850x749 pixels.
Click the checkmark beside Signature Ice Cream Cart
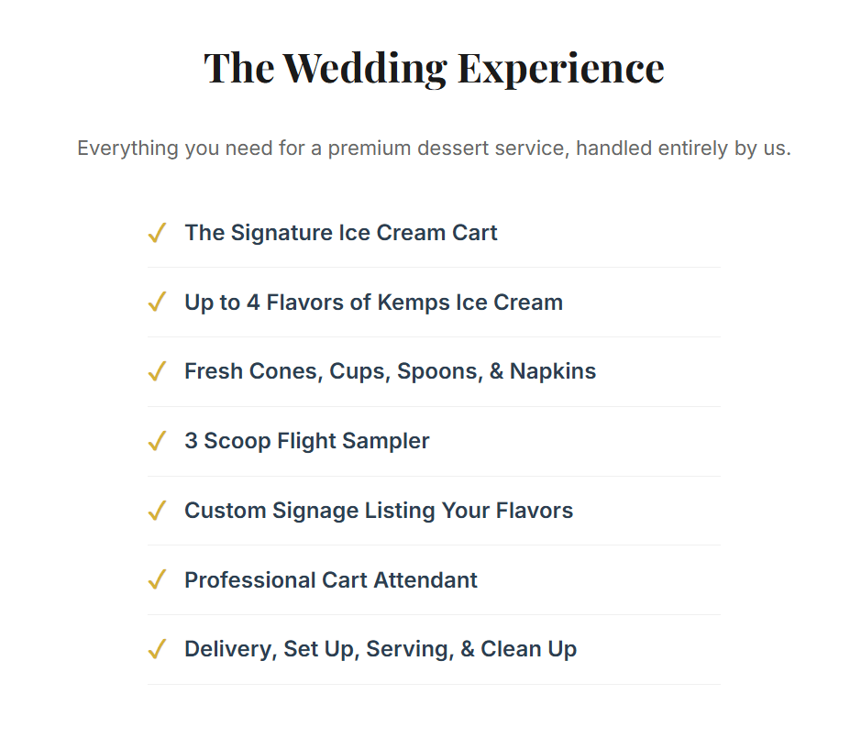[x=156, y=233]
